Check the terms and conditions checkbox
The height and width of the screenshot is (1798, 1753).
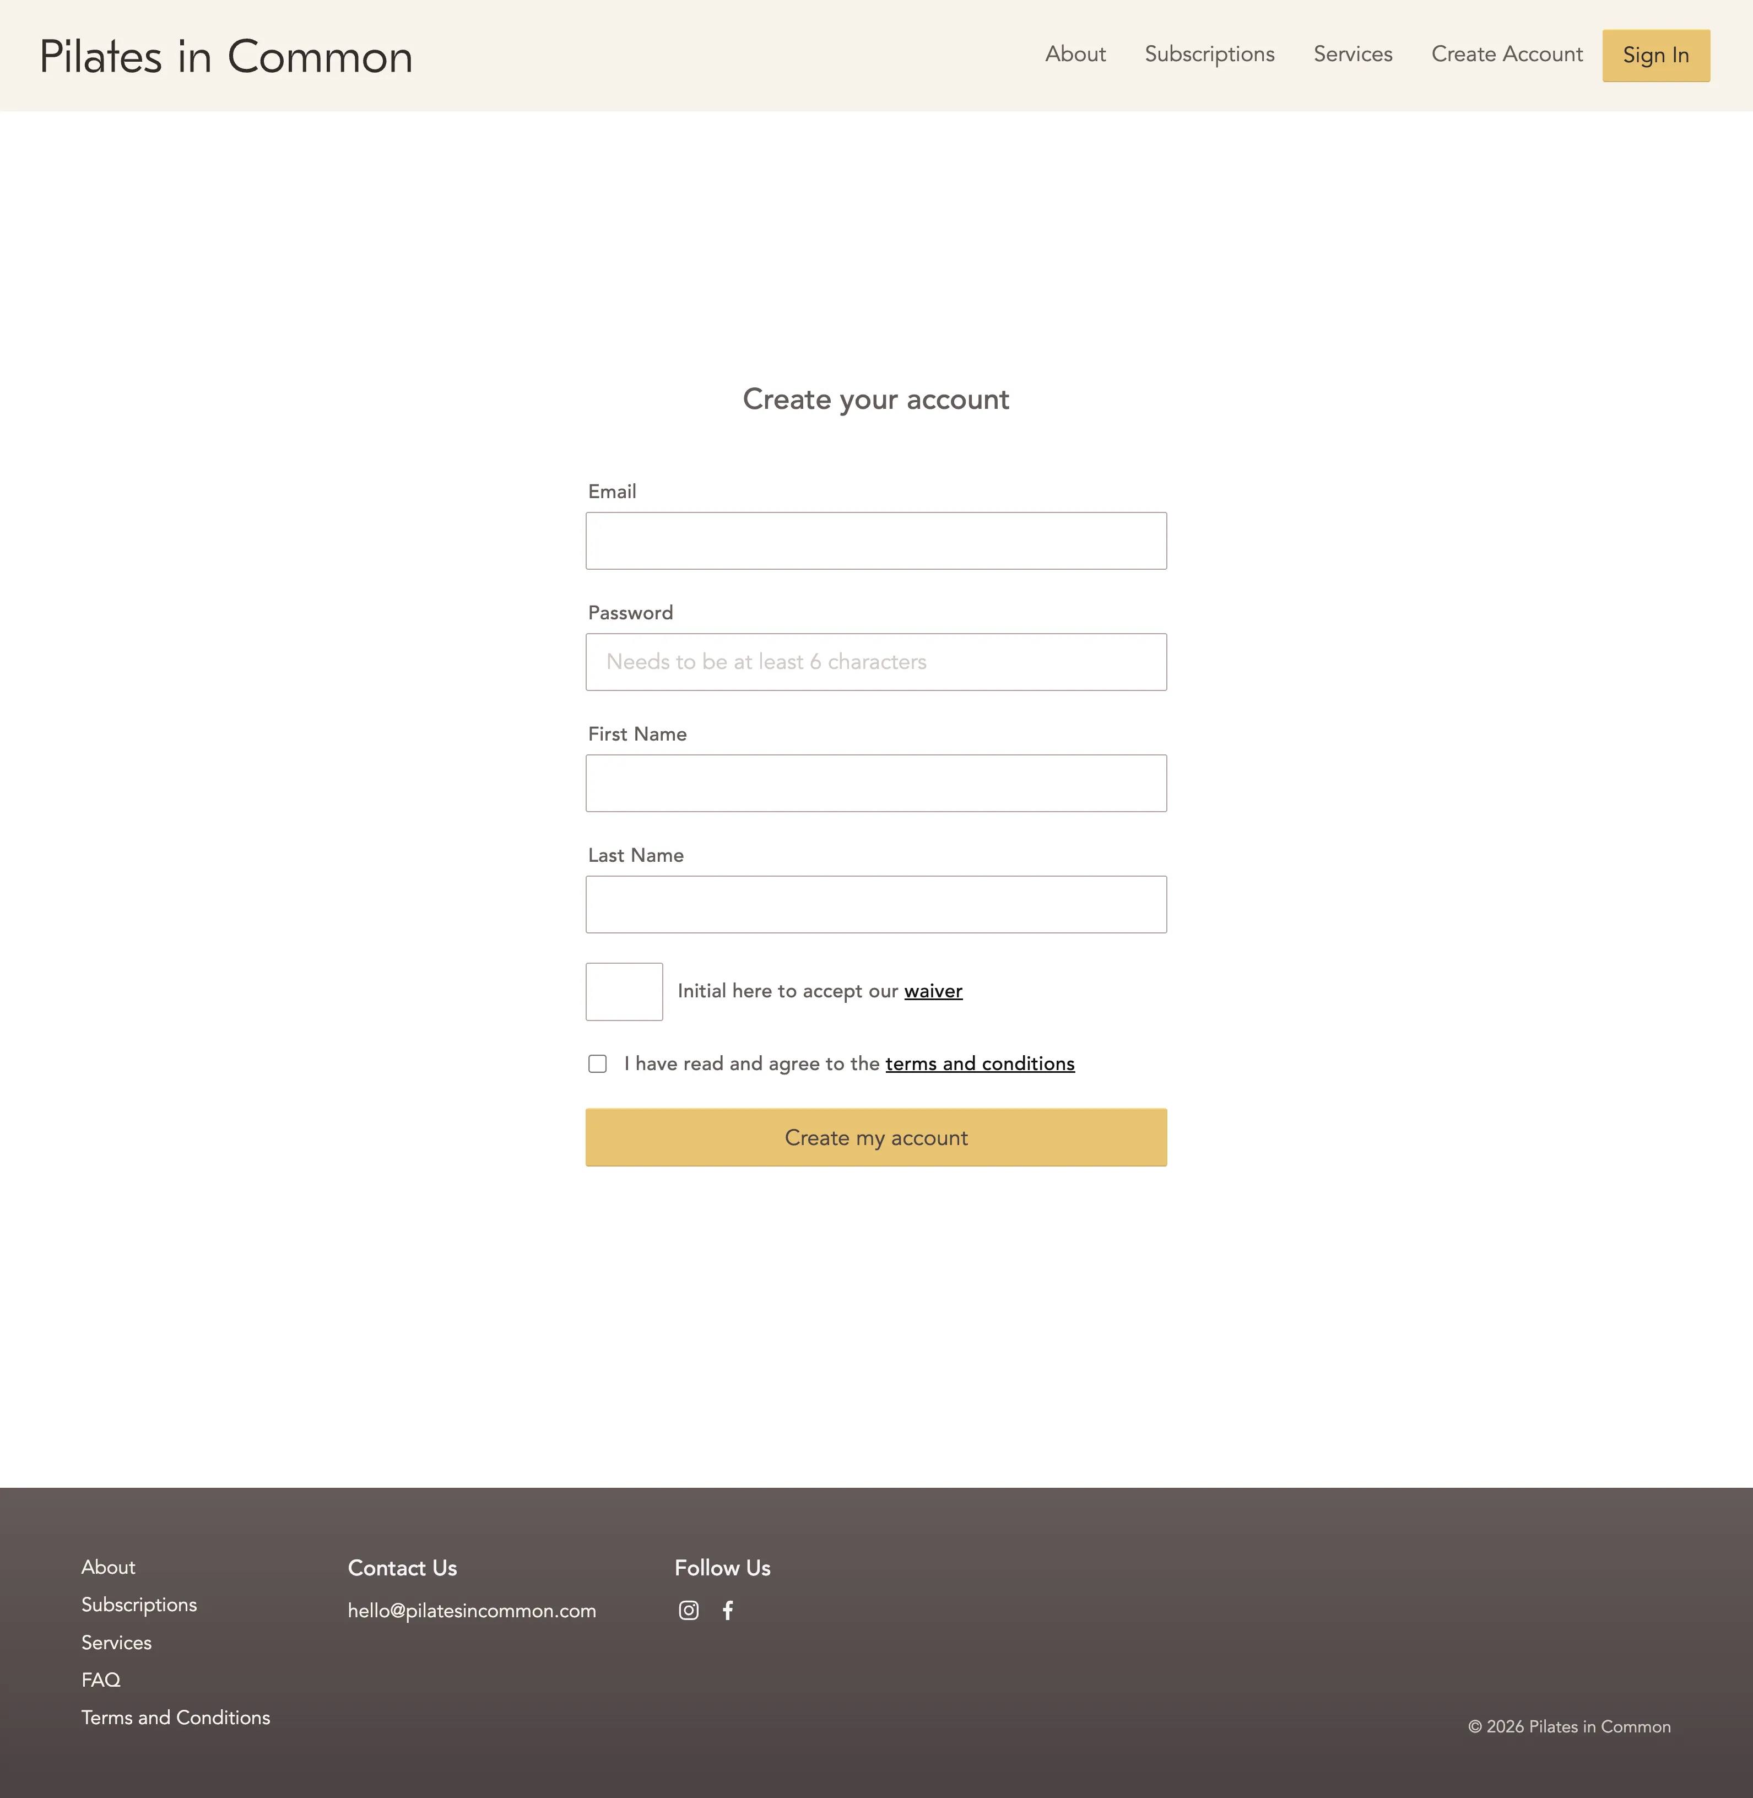point(598,1064)
